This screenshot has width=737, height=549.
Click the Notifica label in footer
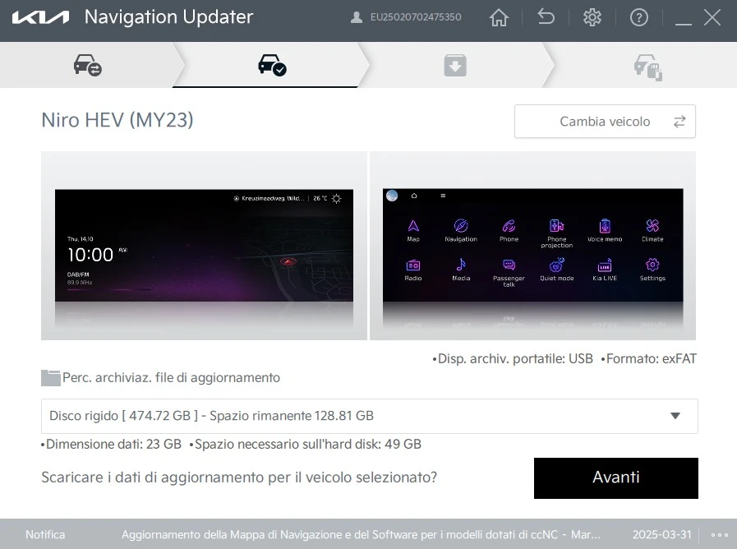point(45,534)
